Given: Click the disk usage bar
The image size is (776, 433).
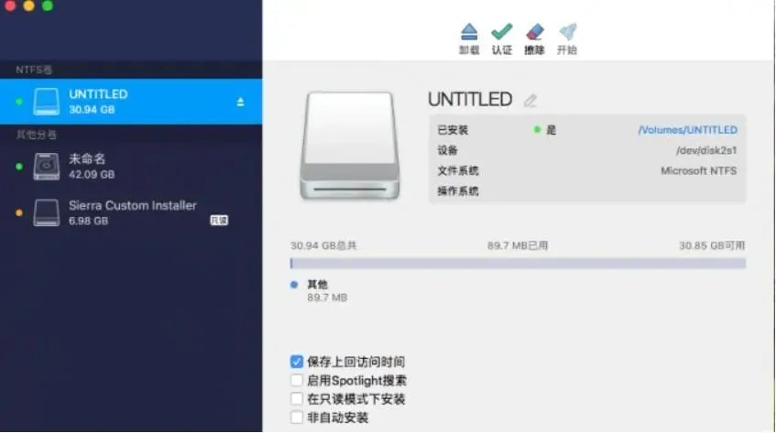Looking at the screenshot, I should (x=518, y=264).
